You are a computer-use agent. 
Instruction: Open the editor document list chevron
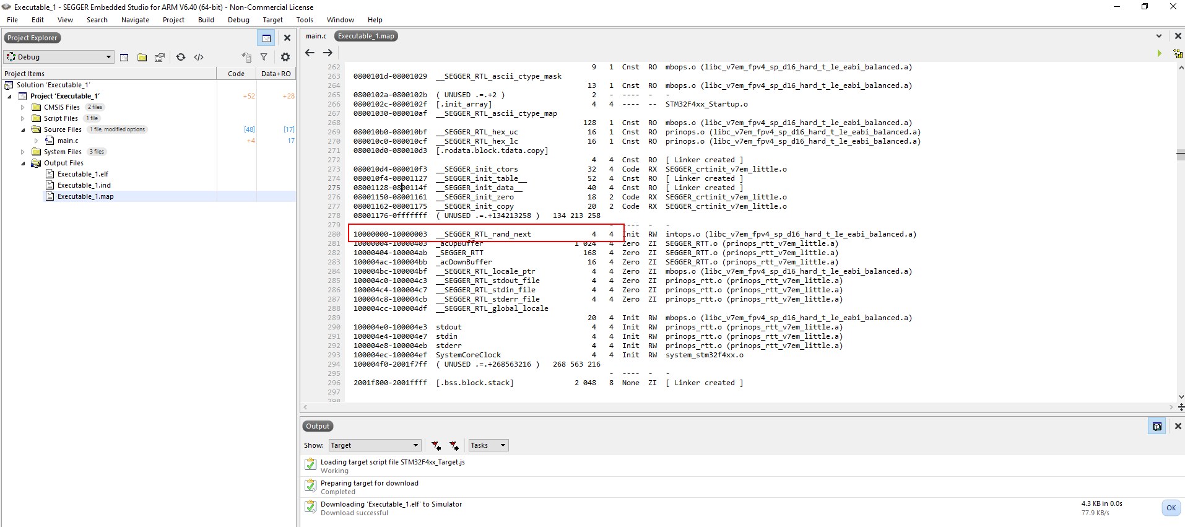tap(1159, 36)
